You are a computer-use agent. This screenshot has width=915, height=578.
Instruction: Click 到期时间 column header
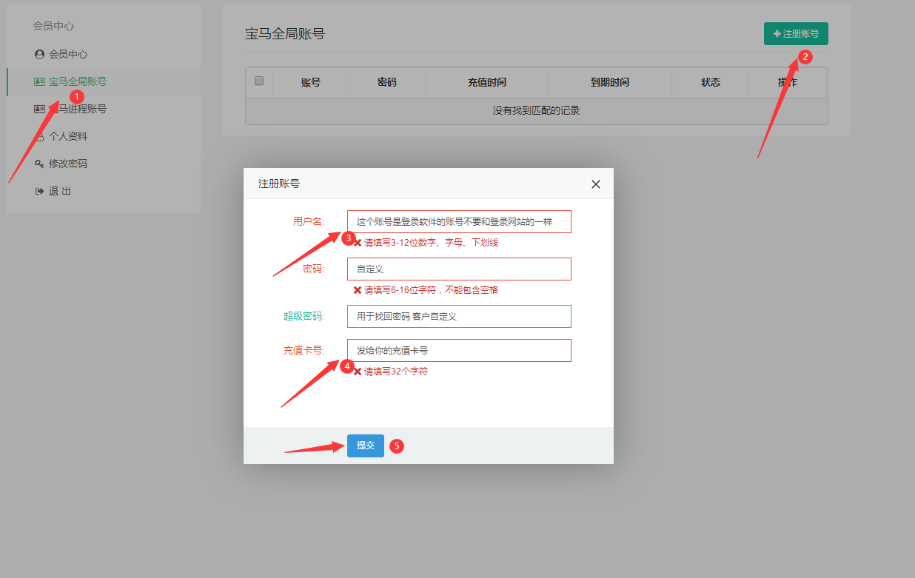coord(610,82)
